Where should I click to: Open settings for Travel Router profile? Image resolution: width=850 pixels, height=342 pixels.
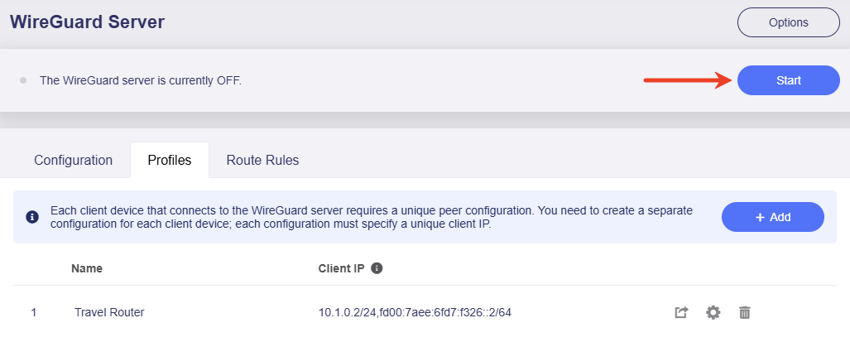pos(713,312)
